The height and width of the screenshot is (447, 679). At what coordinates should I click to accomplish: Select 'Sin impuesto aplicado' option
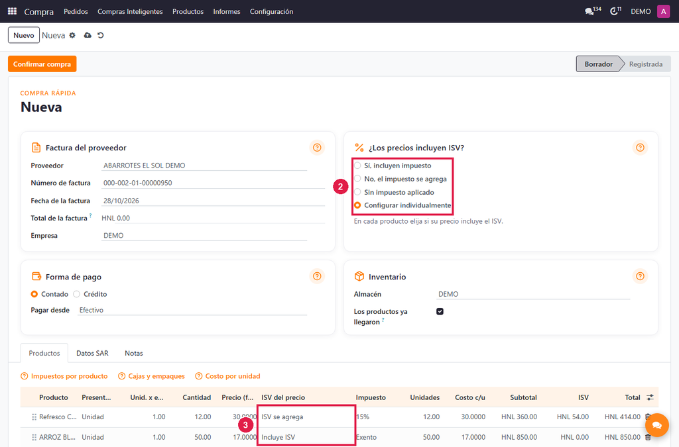tap(357, 192)
